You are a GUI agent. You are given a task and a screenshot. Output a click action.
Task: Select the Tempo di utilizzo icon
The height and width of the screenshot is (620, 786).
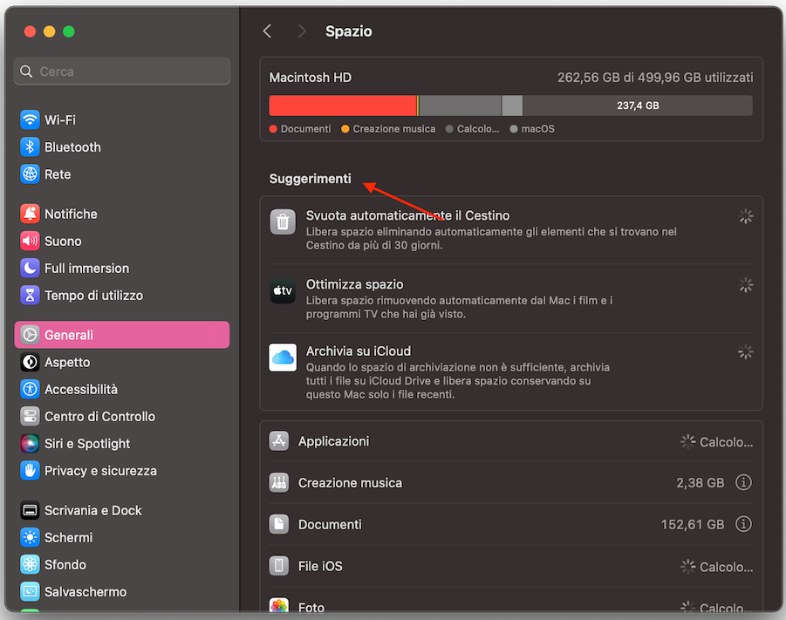29,296
